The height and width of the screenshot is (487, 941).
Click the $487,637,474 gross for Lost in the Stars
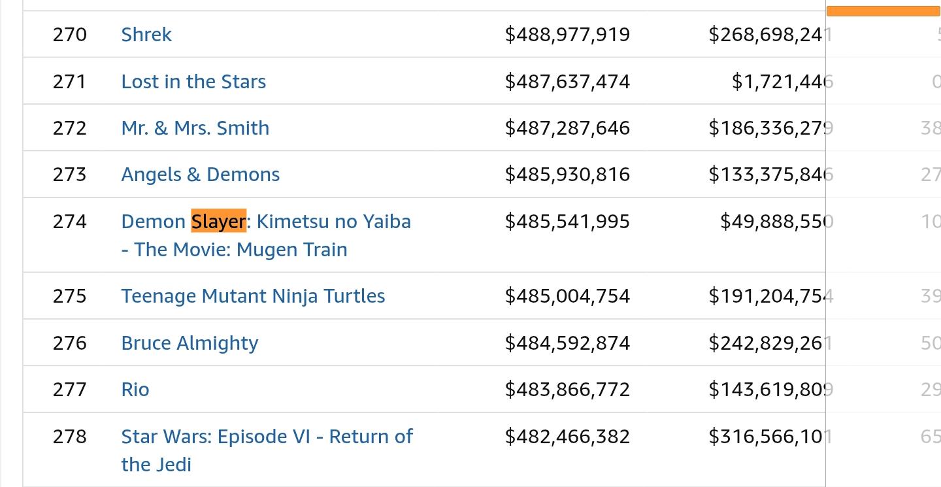(x=567, y=82)
